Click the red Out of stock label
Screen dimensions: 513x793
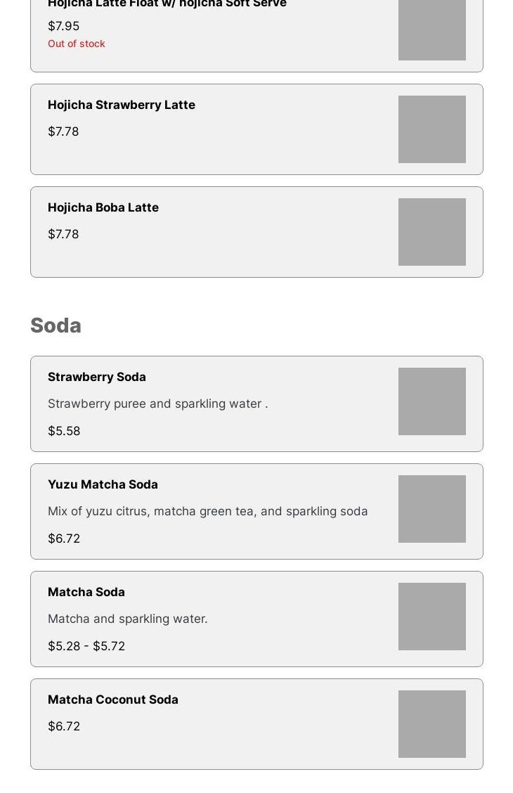tap(76, 44)
